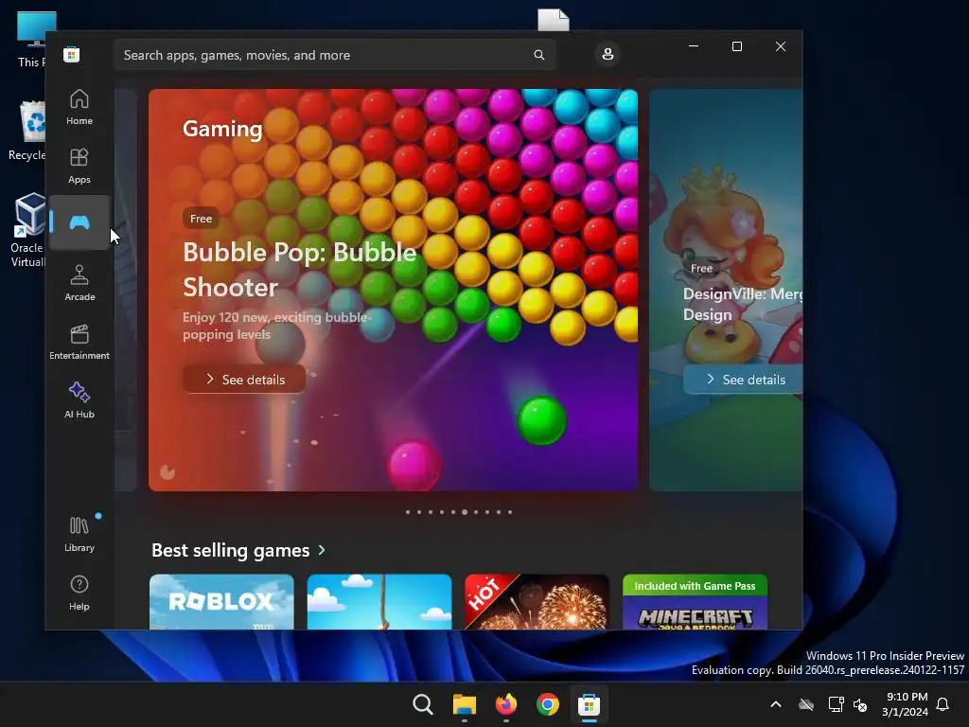Open the Minecraft Game Pass tile

point(695,602)
